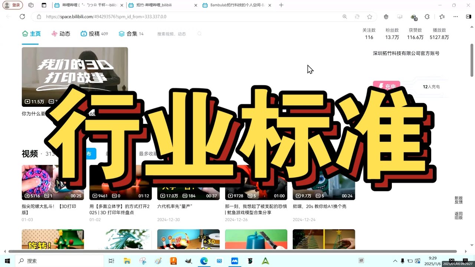Screen dimensions: 475x267
Task: Open the orange F taskbar app
Action: tap(173, 261)
